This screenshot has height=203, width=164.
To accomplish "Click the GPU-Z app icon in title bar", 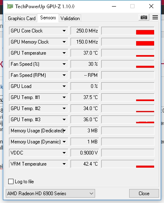I will 10,7.
